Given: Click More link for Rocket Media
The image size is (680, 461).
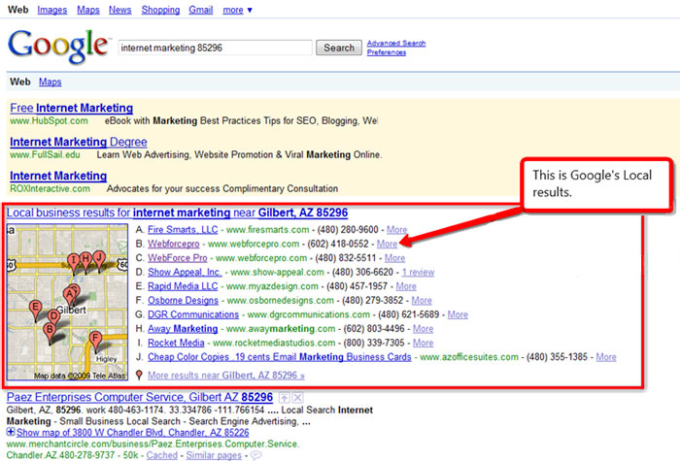Looking at the screenshot, I should [423, 343].
